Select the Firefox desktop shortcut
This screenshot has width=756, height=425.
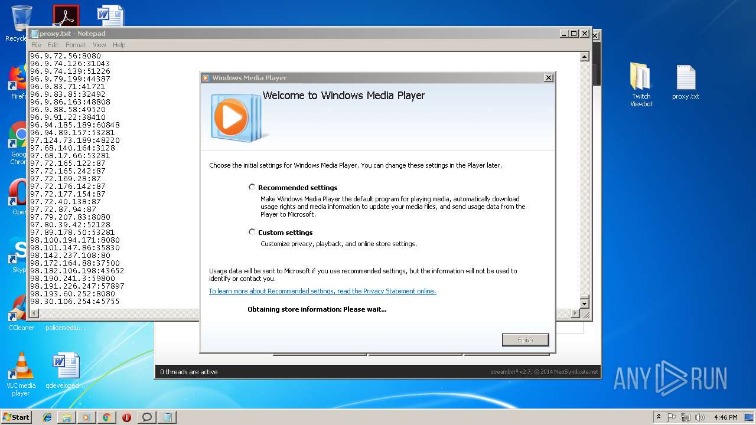pos(18,81)
